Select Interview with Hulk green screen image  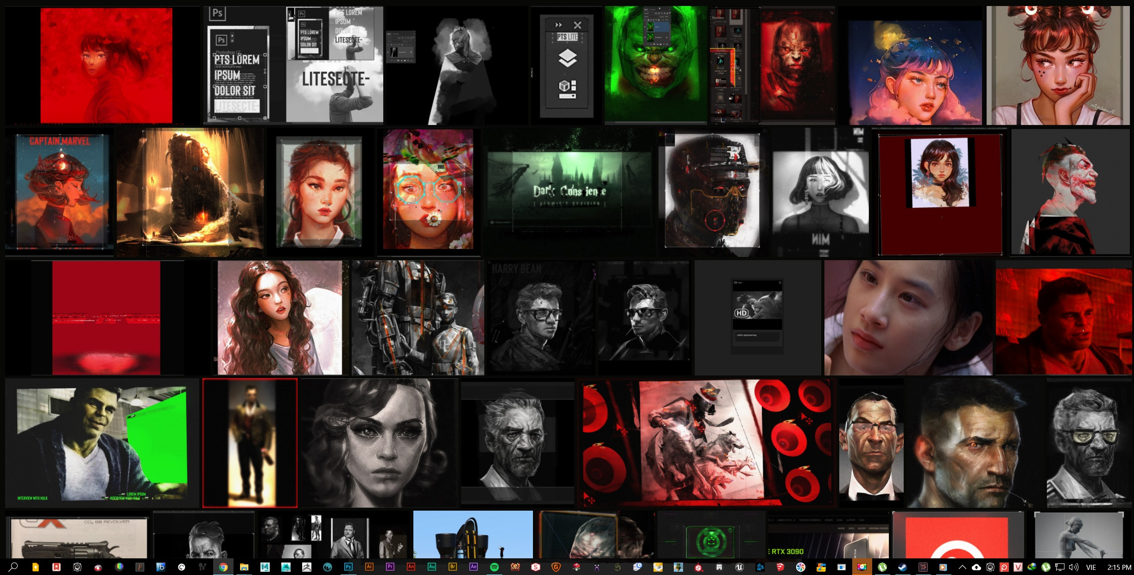click(x=102, y=443)
